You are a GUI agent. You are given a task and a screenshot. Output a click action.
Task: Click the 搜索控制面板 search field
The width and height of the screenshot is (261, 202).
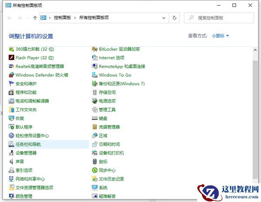click(219, 18)
